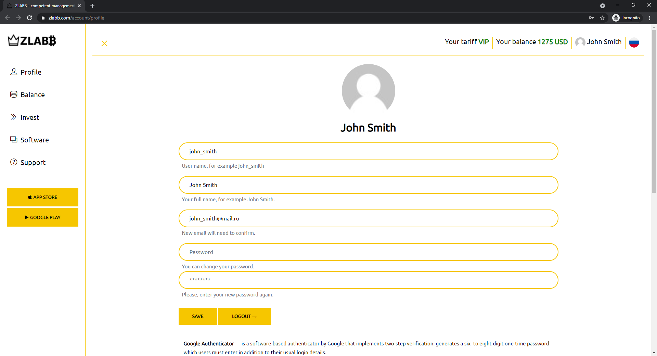The width and height of the screenshot is (657, 356).
Task: Close the sidebar with yellow X icon
Action: coord(104,43)
